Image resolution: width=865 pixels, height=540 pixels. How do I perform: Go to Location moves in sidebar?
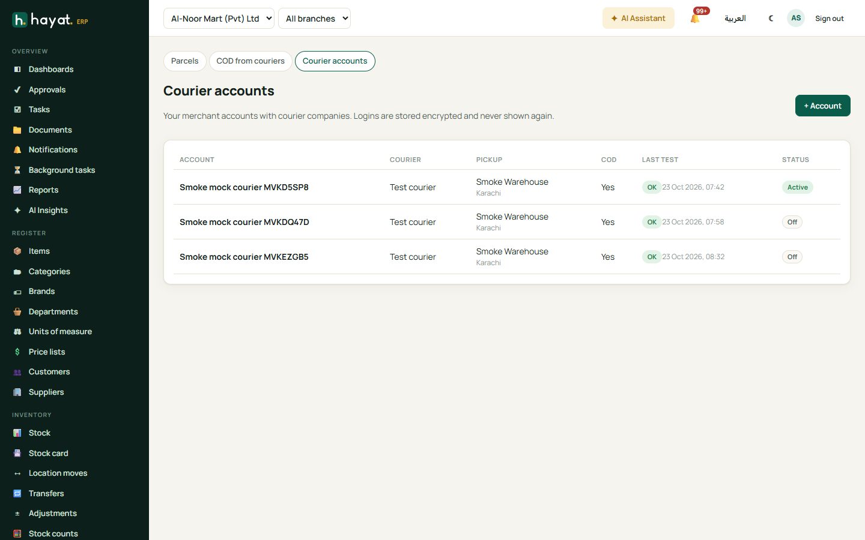coord(58,473)
